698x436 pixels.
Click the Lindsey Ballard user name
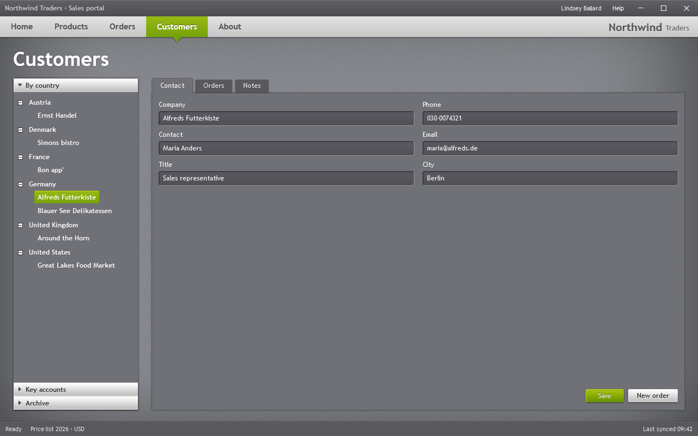(x=581, y=8)
